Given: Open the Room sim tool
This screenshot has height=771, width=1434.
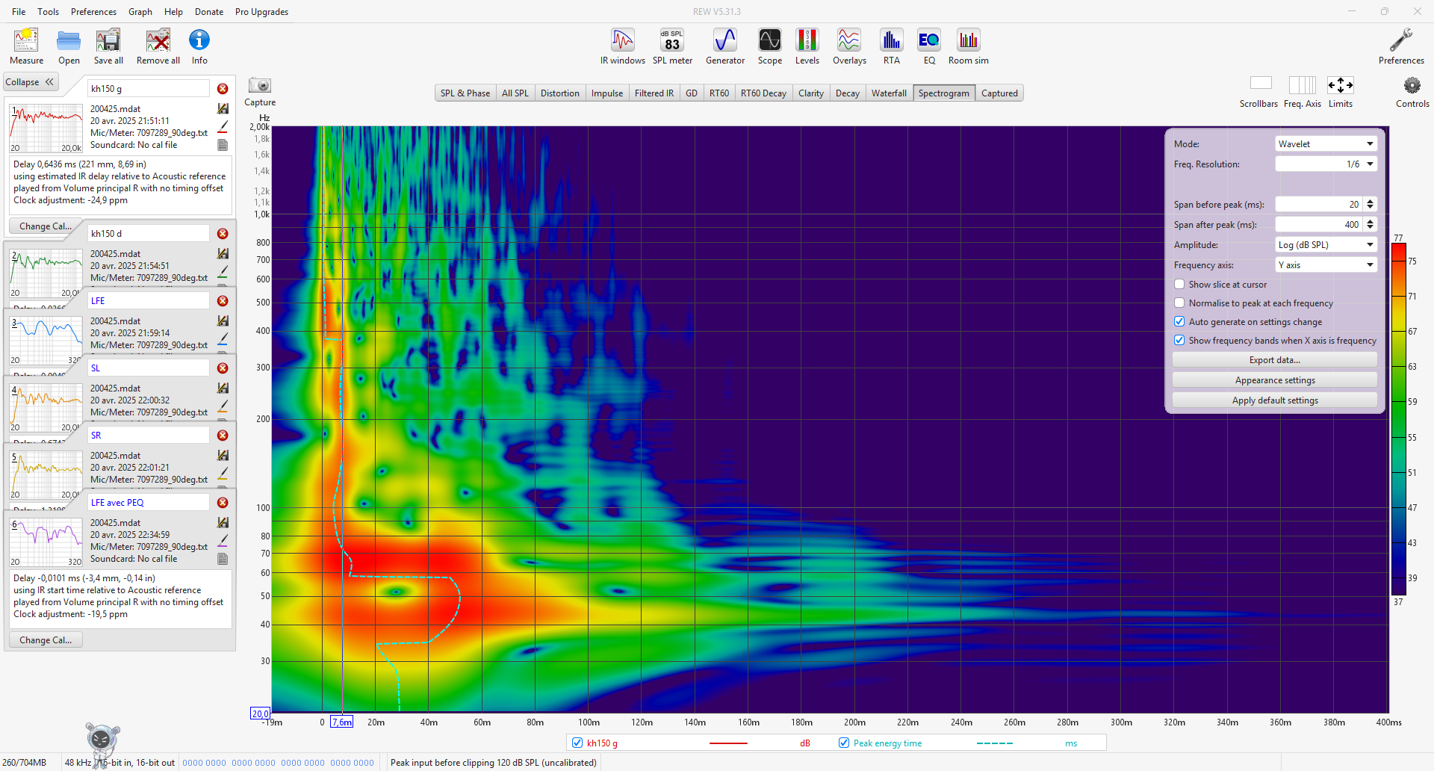Looking at the screenshot, I should [969, 46].
